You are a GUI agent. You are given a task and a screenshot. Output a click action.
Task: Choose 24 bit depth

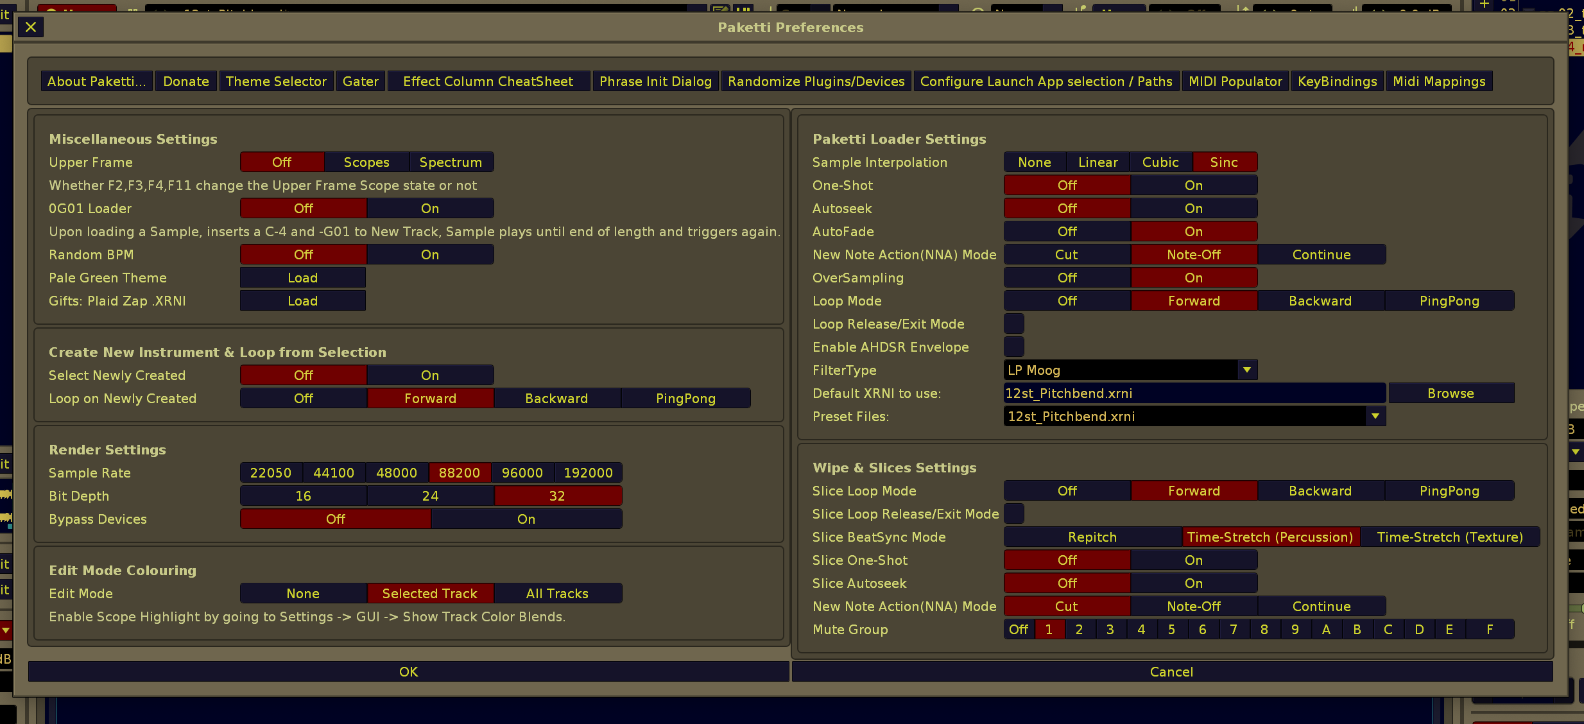click(430, 496)
